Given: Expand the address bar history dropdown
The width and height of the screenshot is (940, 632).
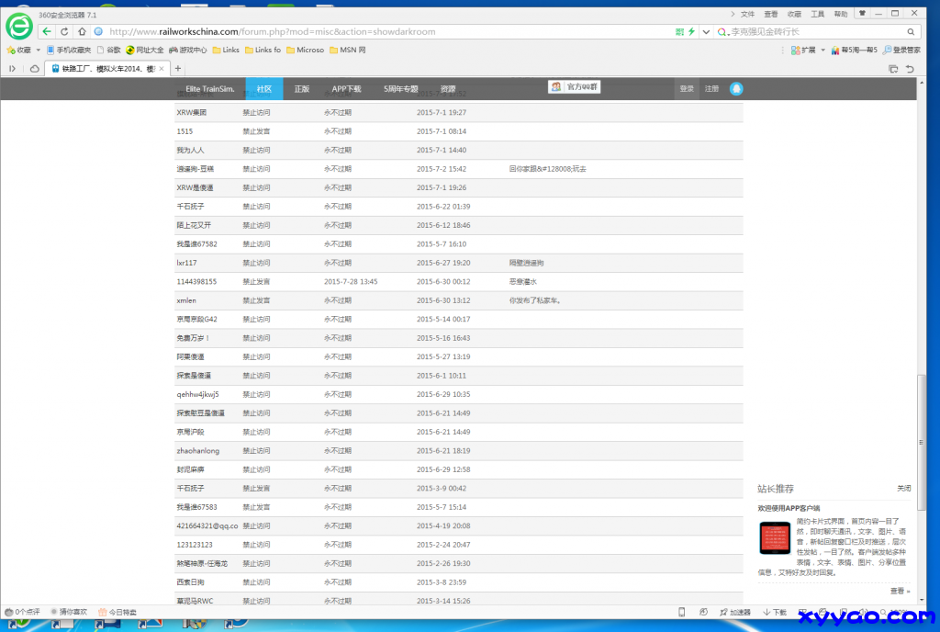Looking at the screenshot, I should pyautogui.click(x=705, y=31).
